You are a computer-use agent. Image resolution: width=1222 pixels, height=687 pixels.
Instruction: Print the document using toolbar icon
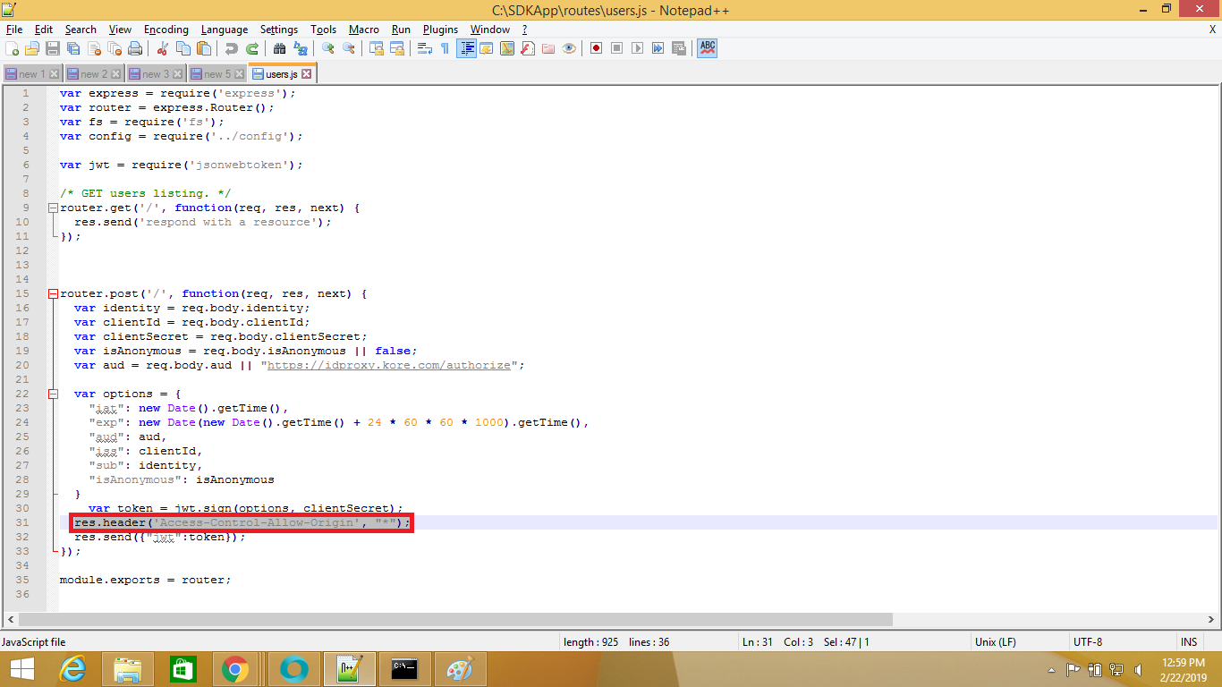(x=134, y=48)
